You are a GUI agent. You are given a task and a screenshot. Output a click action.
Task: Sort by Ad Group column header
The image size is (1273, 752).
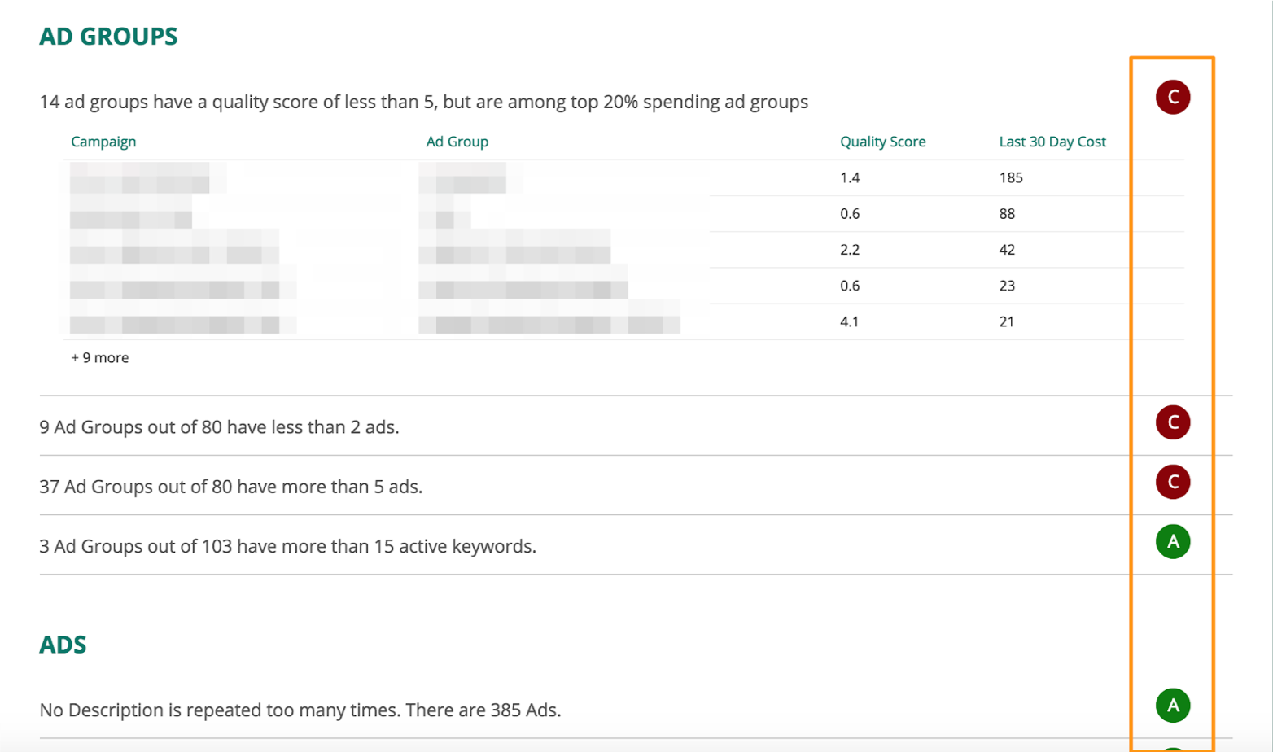coord(457,142)
